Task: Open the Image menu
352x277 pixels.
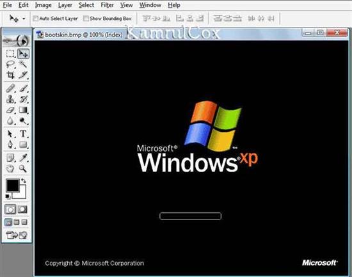Action: tap(43, 5)
